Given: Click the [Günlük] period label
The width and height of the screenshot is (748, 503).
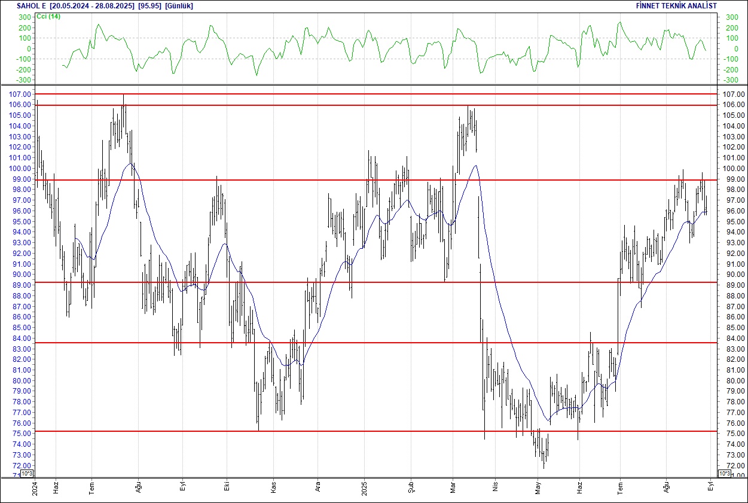Looking at the screenshot, I should pos(180,6).
